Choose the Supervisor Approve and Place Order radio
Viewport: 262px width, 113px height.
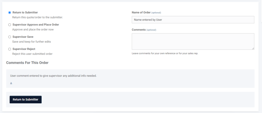10,25
